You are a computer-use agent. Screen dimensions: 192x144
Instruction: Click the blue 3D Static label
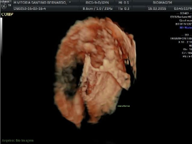186,27
